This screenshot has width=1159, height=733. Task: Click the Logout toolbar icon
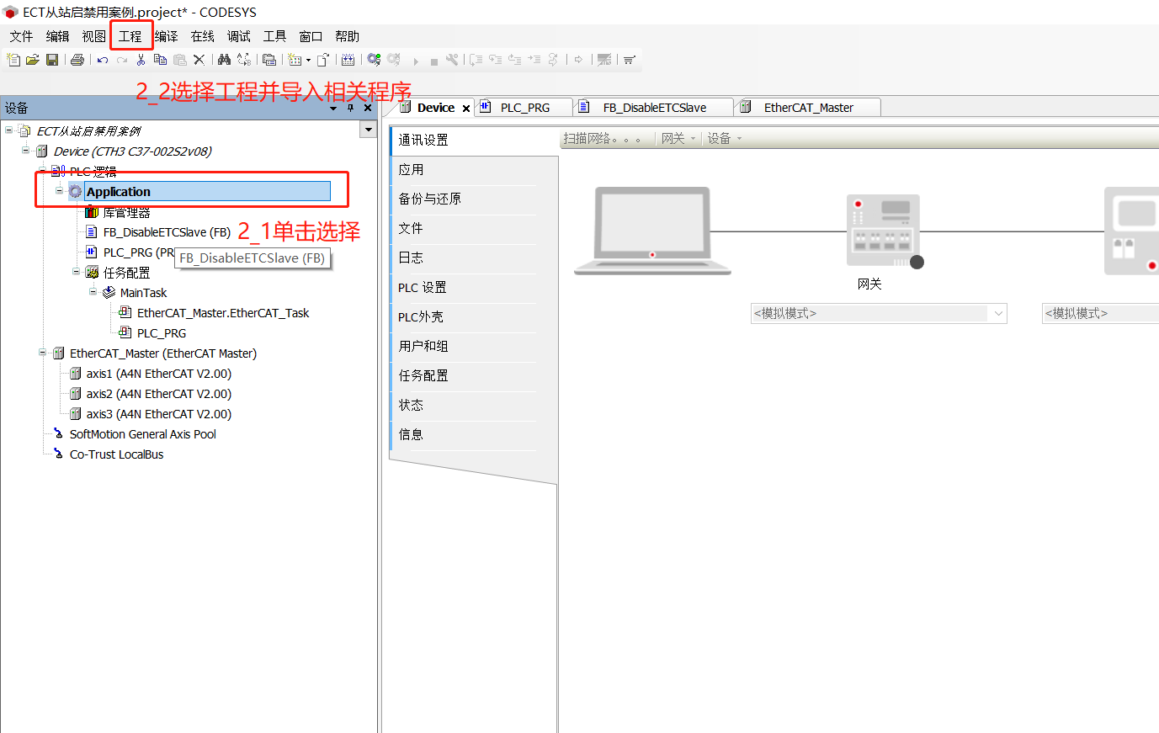tap(393, 60)
